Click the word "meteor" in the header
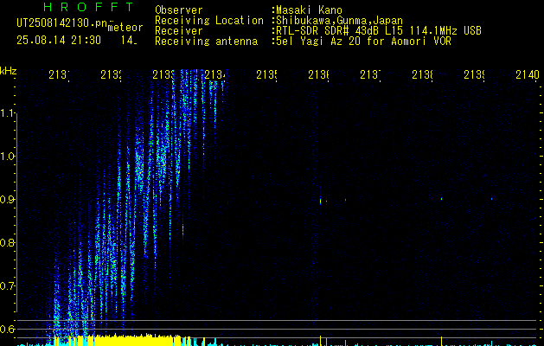 coord(125,28)
